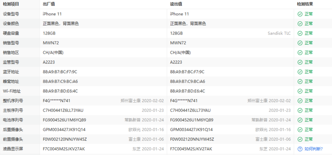Click the green check icon in 蜂窝地址 row

(x=300, y=82)
